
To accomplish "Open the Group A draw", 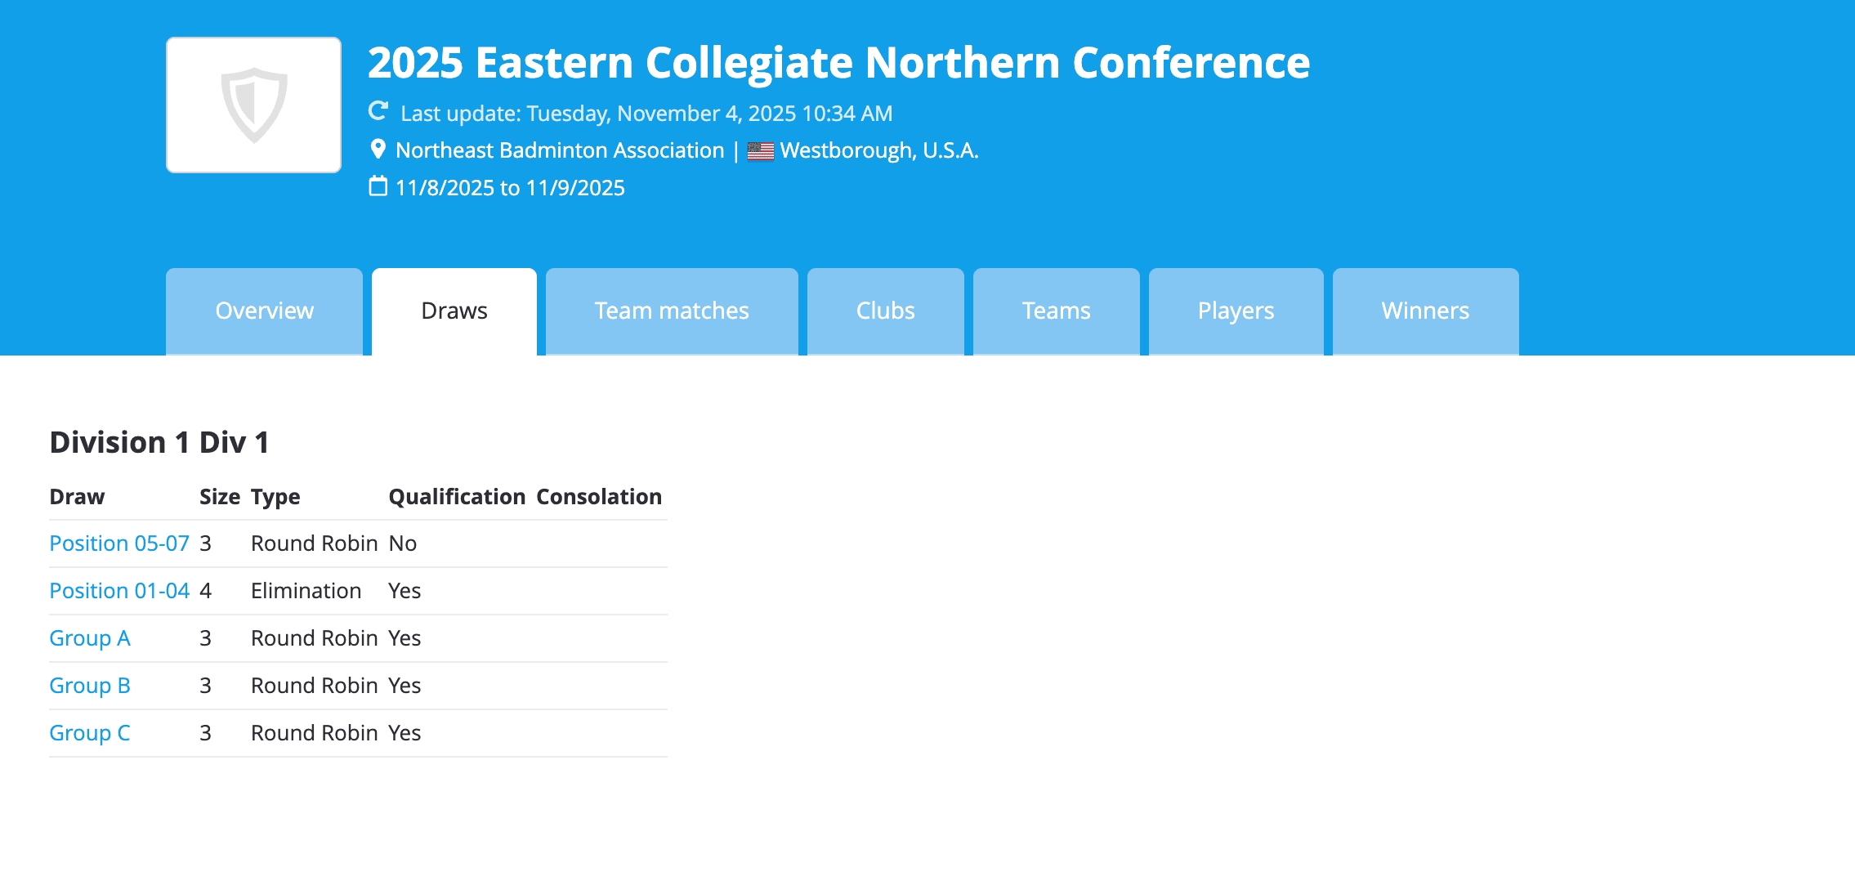I will point(90,638).
